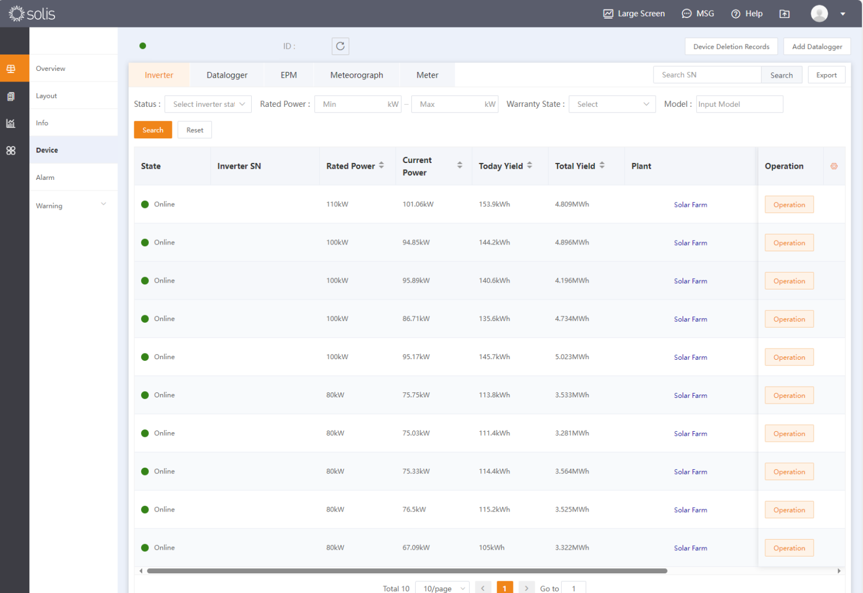The height and width of the screenshot is (593, 863).
Task: Click the orange plant overview sidebar icon
Action: click(x=11, y=69)
